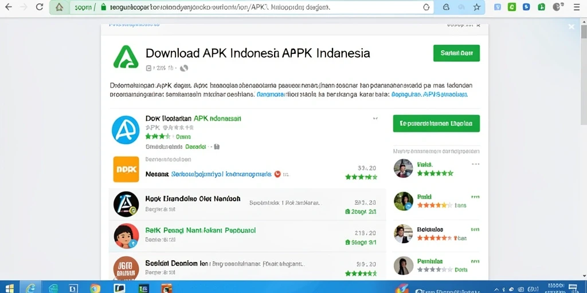Open the light blue shield extension

point(497,7)
